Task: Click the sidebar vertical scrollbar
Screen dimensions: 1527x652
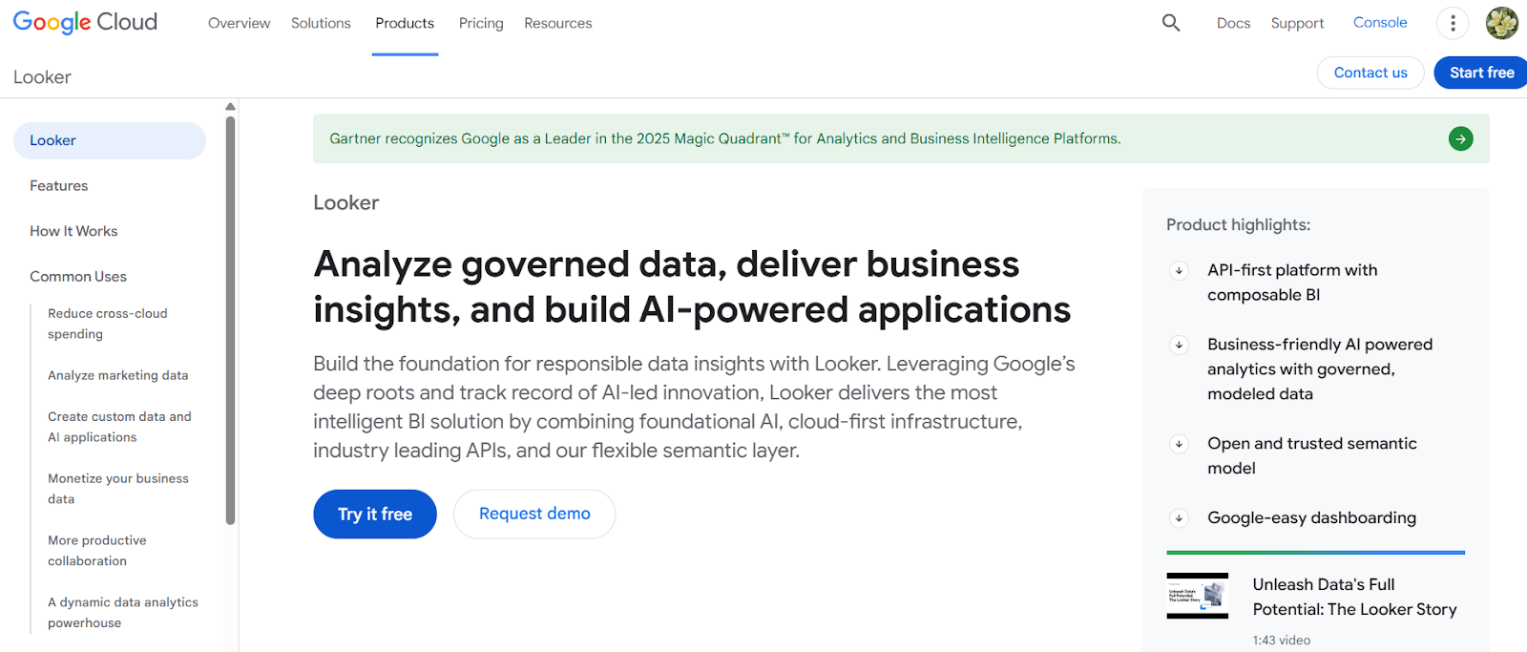Action: click(x=230, y=320)
